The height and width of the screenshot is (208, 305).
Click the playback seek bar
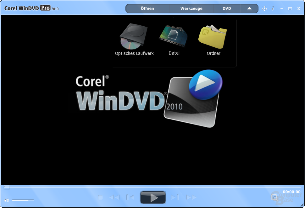pos(152,187)
